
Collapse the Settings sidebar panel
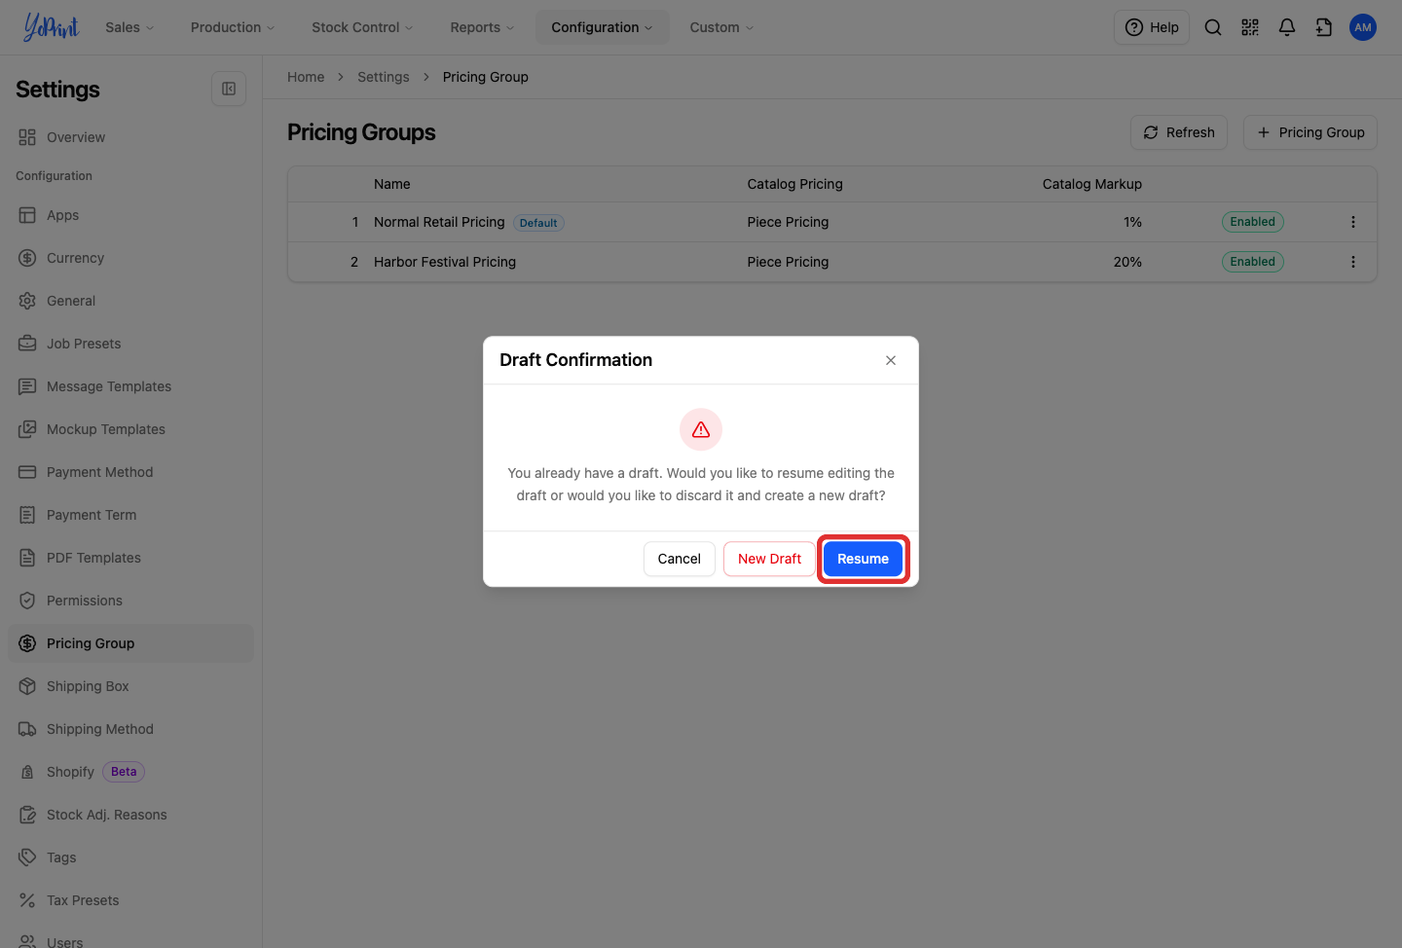click(x=229, y=89)
